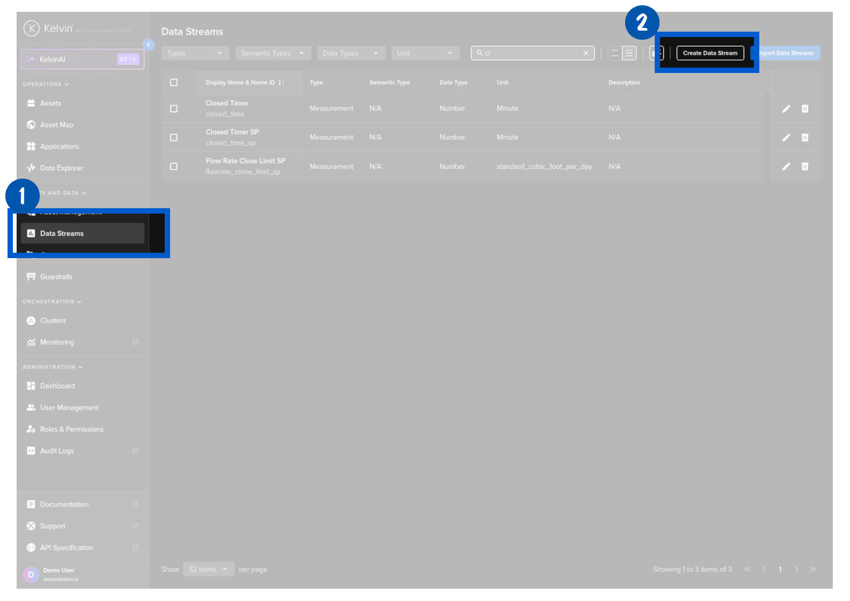The width and height of the screenshot is (850, 601).
Task: Click into the data stream search field
Action: 531,53
